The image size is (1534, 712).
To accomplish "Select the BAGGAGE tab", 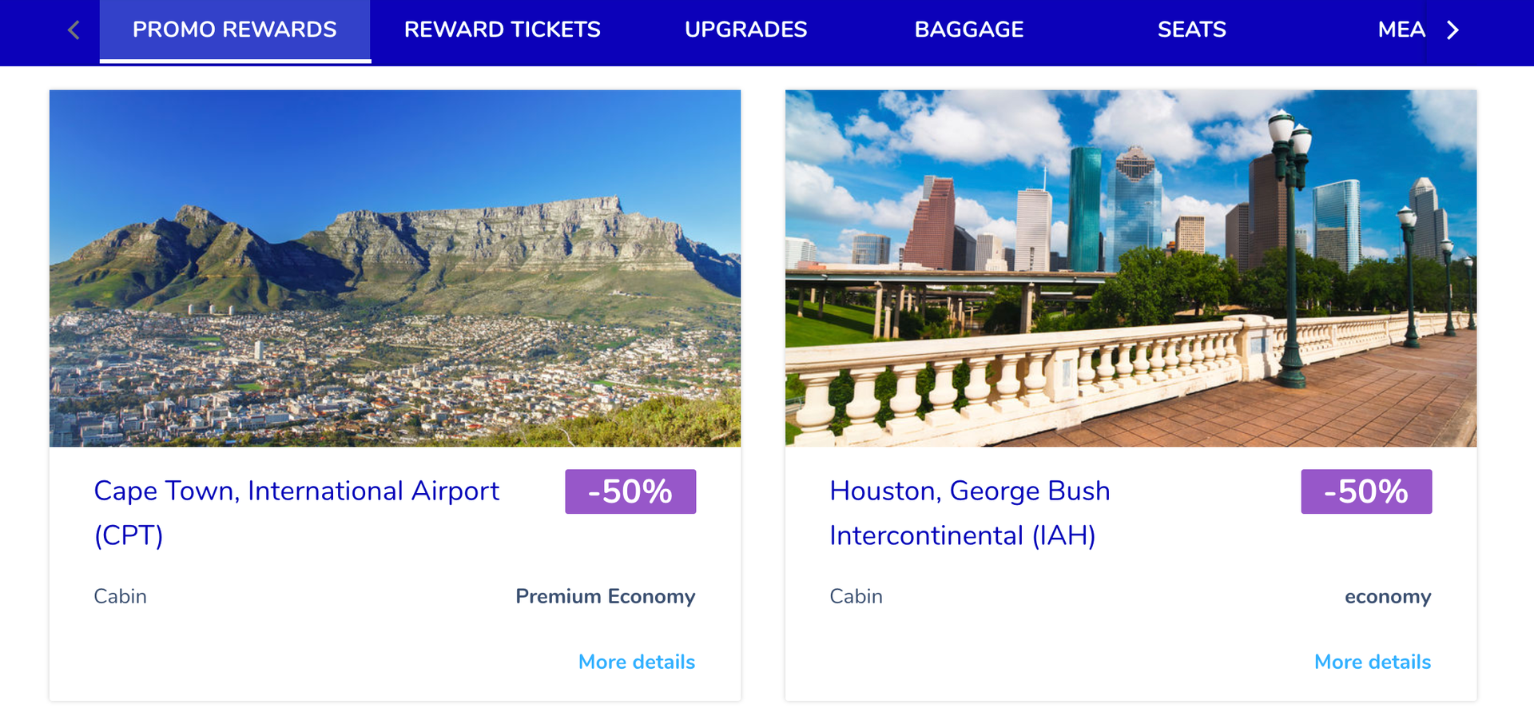I will (968, 30).
